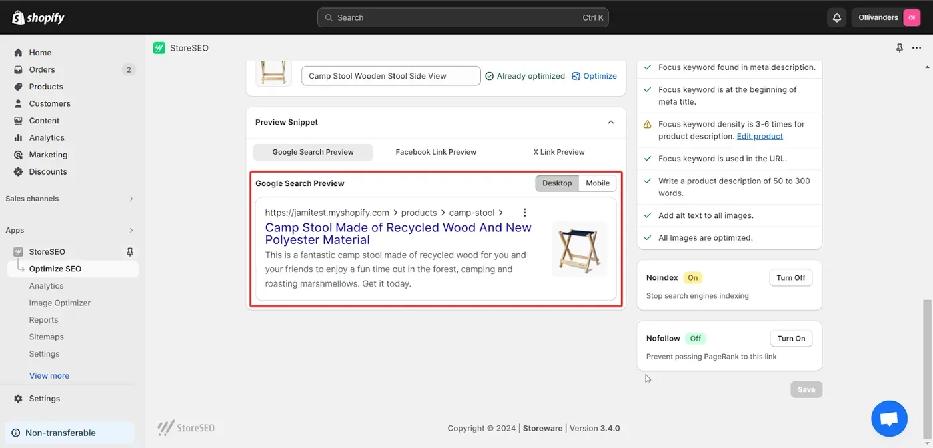933x448 pixels.
Task: Click the Optimize image icon
Action: [576, 76]
